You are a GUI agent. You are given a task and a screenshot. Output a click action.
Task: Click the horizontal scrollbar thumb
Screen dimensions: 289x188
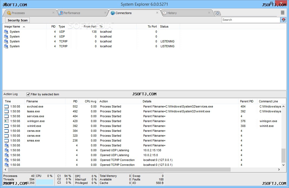(119, 169)
